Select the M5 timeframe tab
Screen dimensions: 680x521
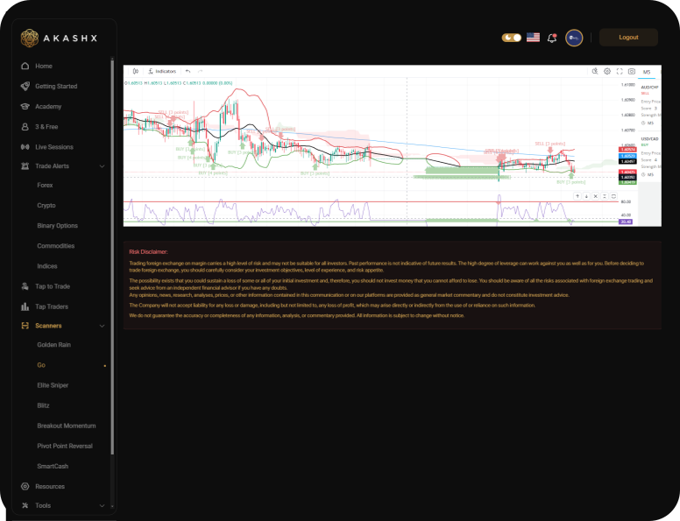pyautogui.click(x=647, y=72)
